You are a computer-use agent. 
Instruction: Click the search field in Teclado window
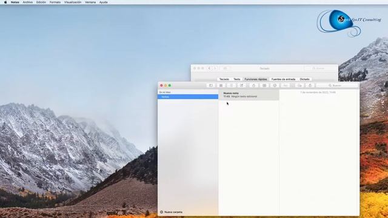tap(319, 68)
